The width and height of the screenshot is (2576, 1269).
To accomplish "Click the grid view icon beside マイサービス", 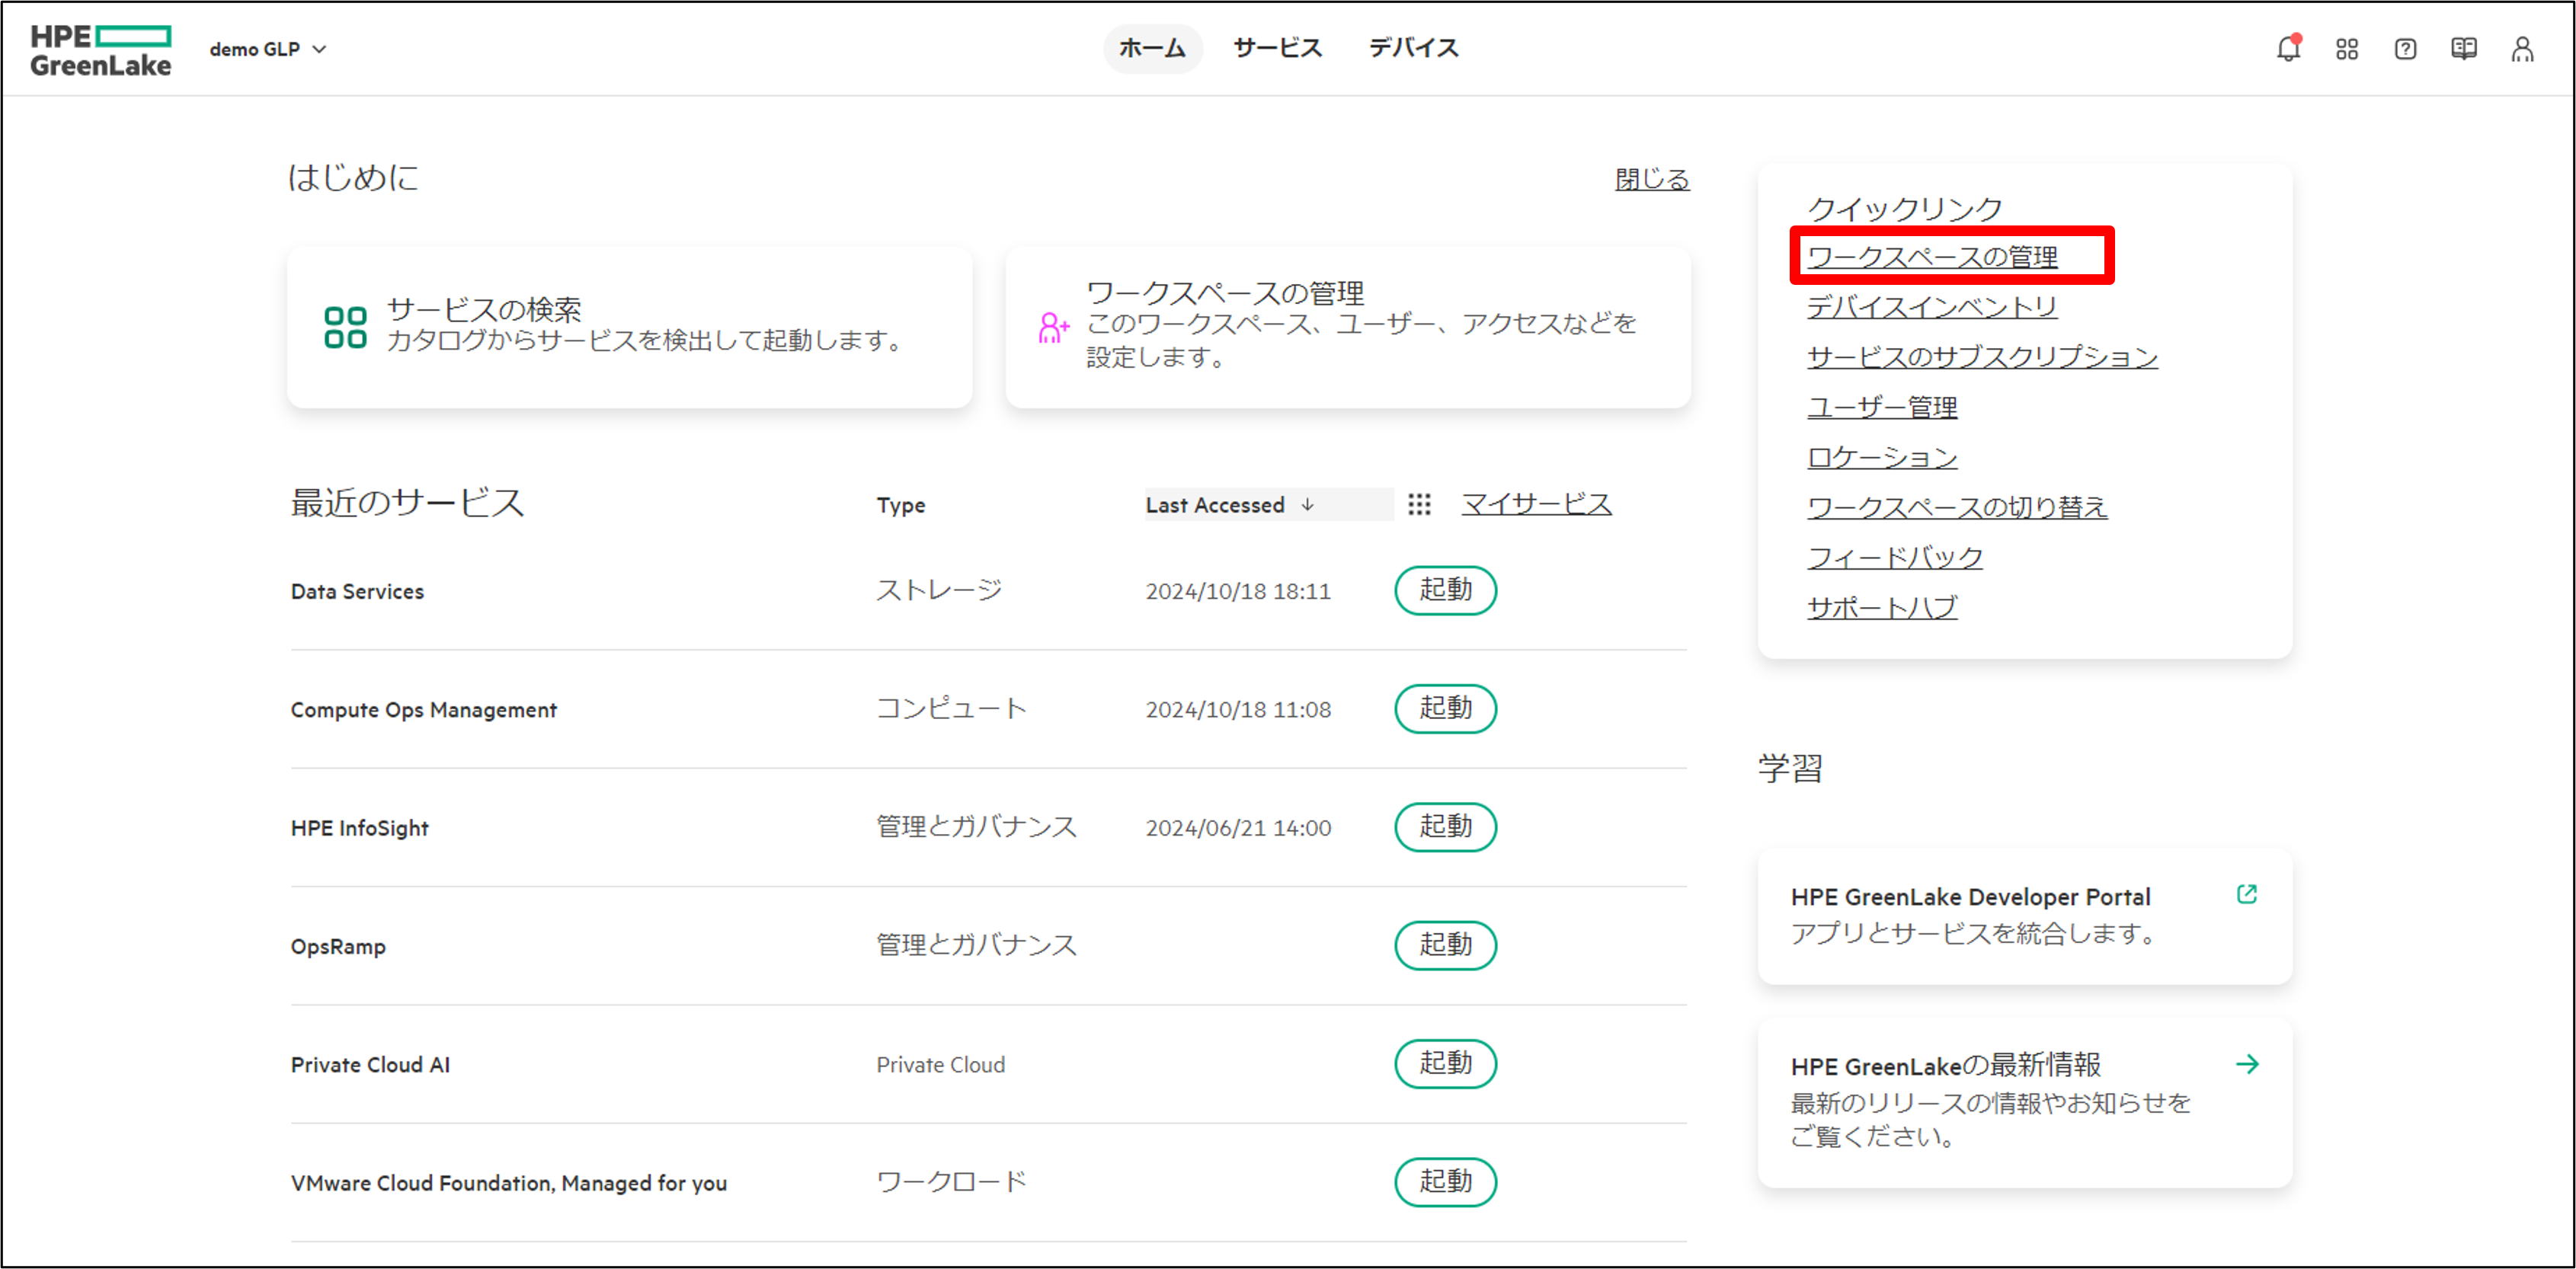I will pyautogui.click(x=1419, y=504).
